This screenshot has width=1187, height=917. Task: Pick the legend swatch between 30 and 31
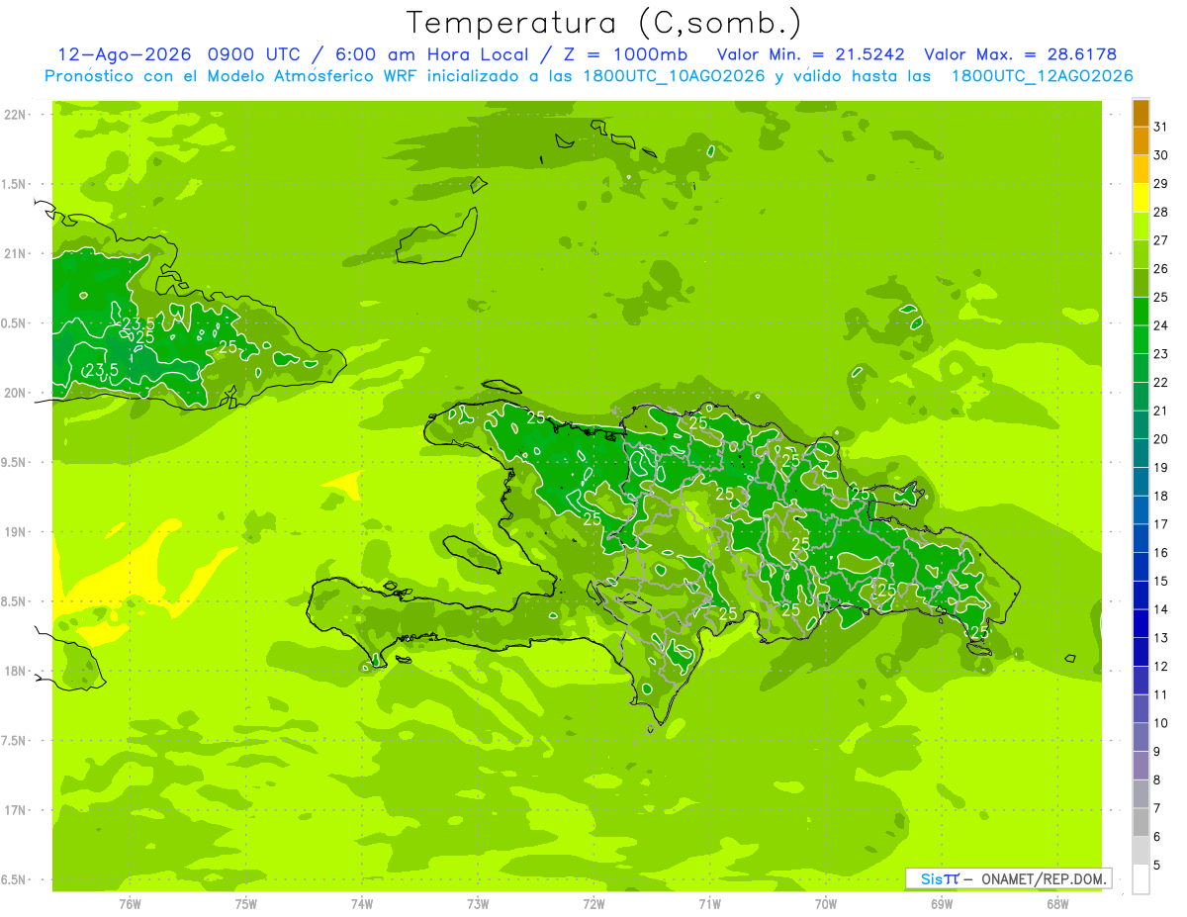[1141, 141]
